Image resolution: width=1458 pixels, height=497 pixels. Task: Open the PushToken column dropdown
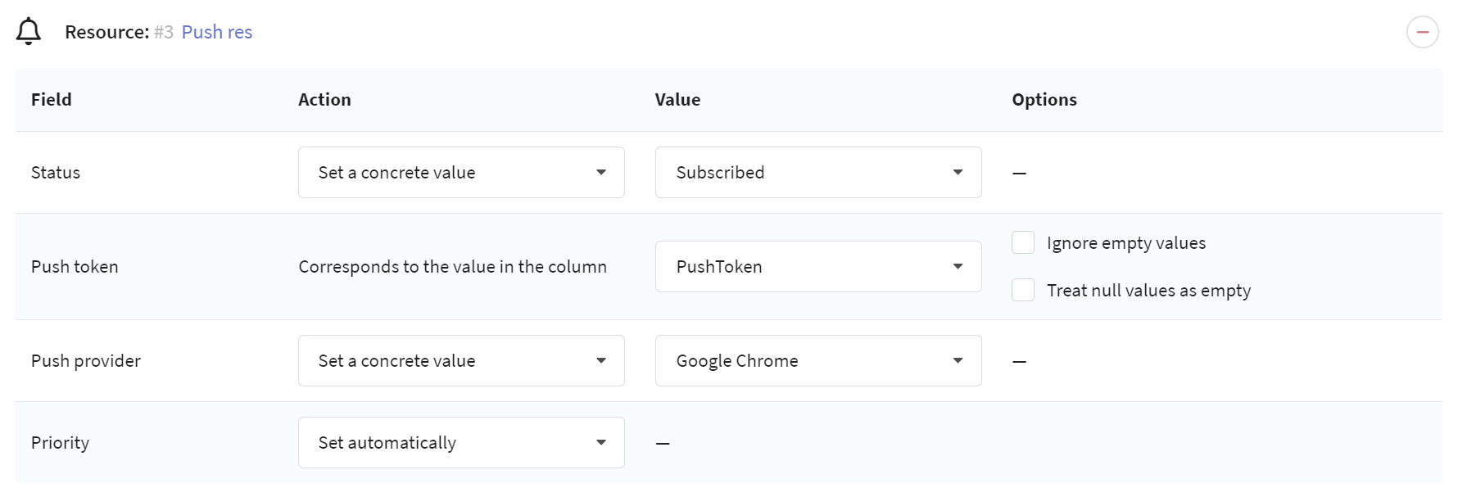point(818,266)
